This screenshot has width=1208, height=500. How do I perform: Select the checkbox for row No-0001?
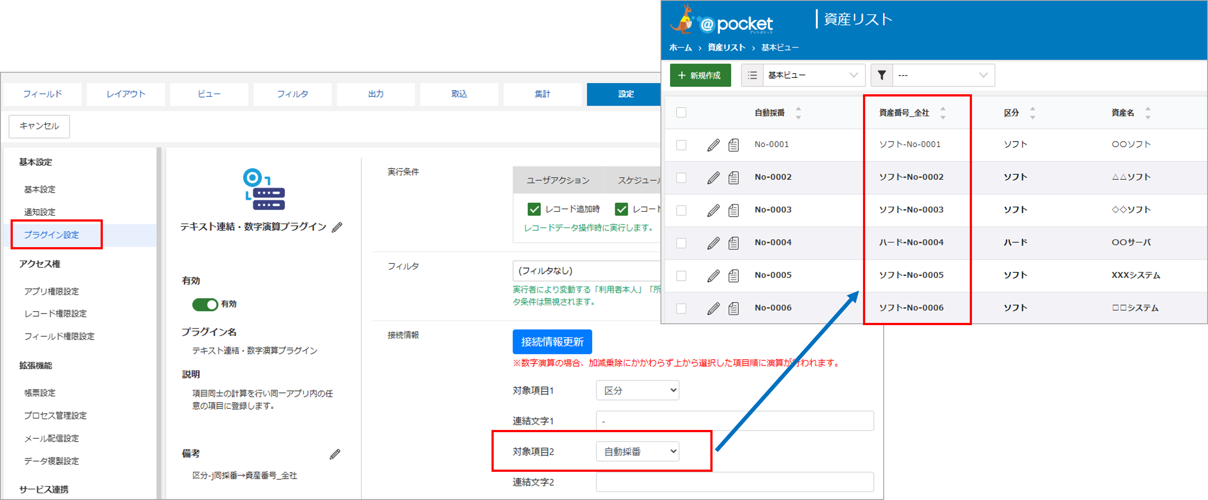681,145
